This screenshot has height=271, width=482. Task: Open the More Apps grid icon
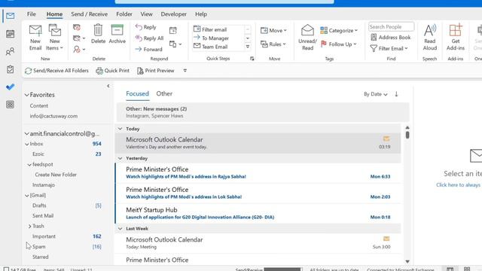[x=10, y=105]
